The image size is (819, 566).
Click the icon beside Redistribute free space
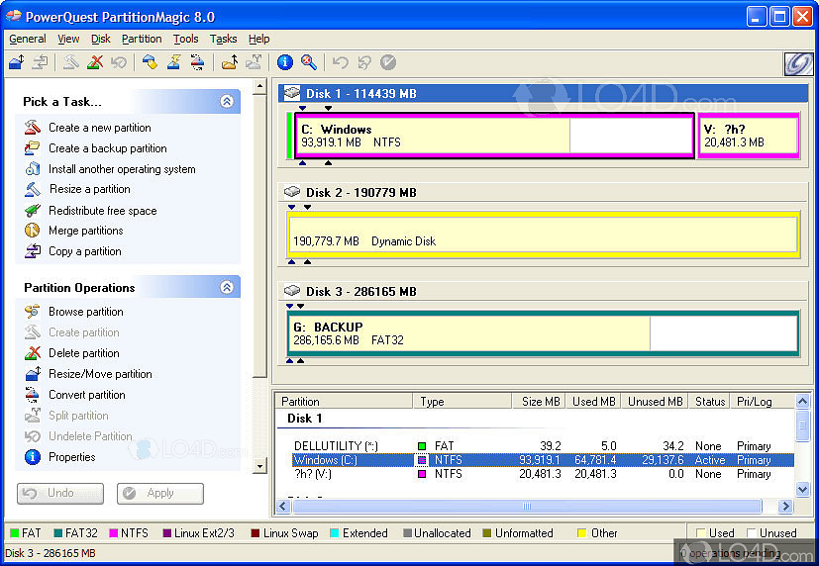33,210
